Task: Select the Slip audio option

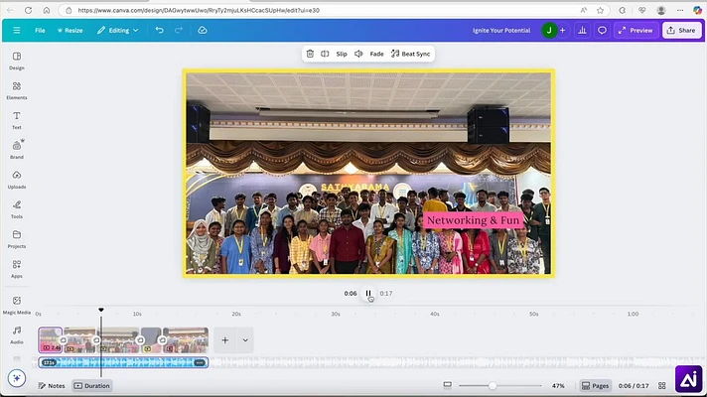Action: [342, 54]
